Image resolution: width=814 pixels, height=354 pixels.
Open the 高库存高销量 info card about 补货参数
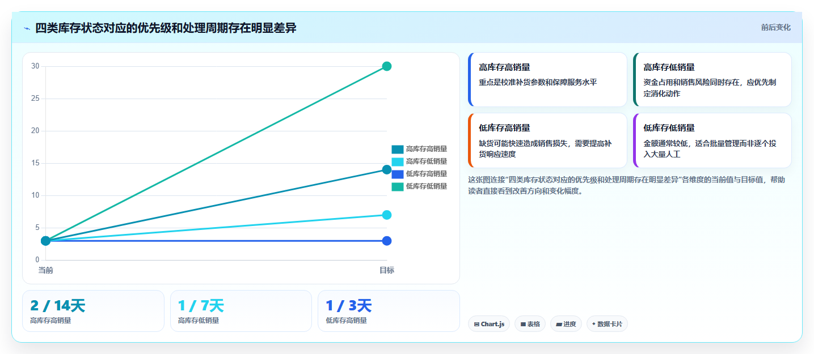point(547,79)
